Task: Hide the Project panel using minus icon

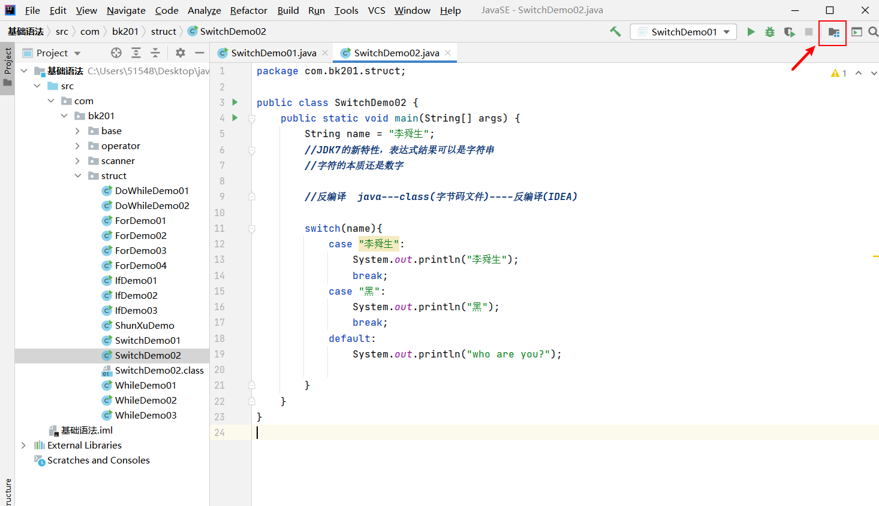Action: pos(200,53)
